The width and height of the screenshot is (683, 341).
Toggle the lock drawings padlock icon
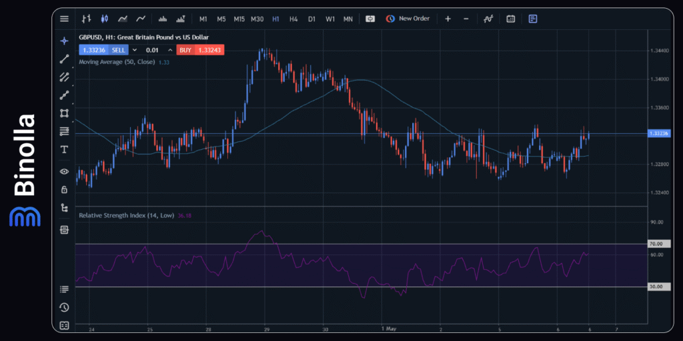[64, 189]
